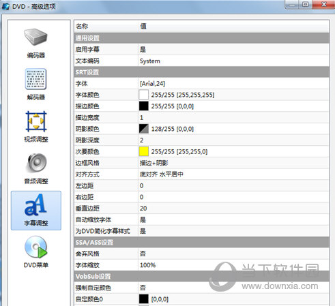The width and height of the screenshot is (335, 306).
Task: Select the 字体颜色 row label
Action: [87, 95]
